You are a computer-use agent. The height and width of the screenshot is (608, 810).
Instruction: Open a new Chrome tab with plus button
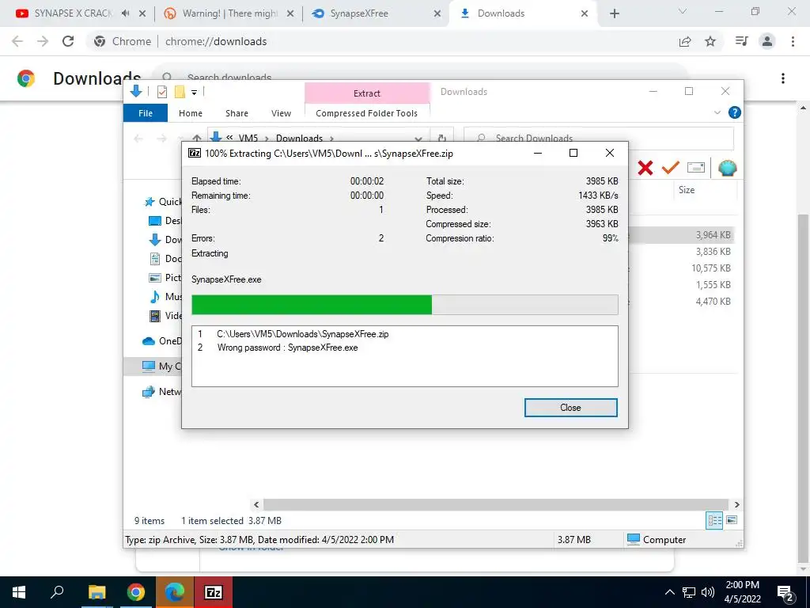614,14
